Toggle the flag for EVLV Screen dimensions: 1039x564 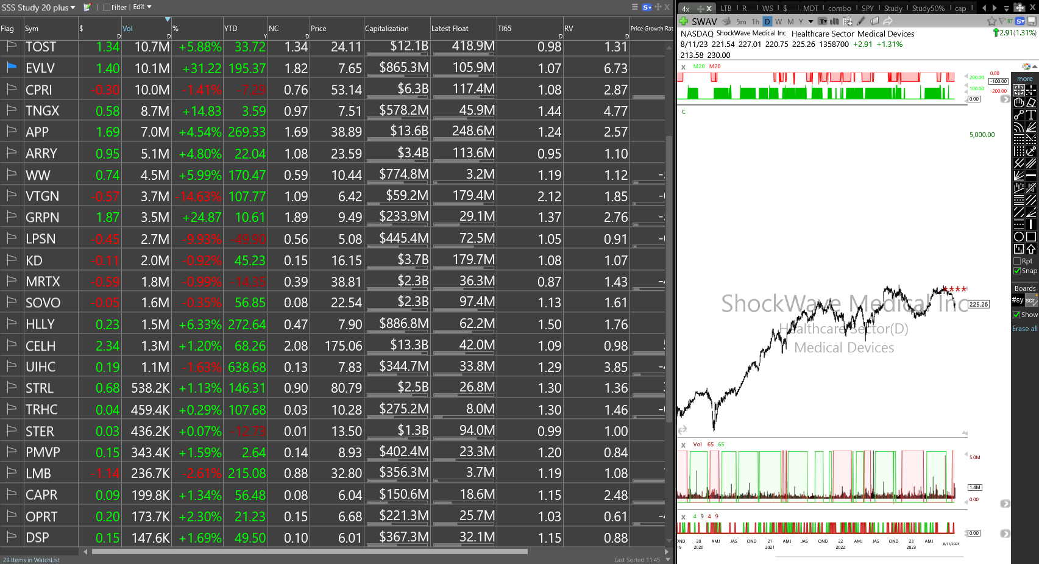pyautogui.click(x=11, y=67)
